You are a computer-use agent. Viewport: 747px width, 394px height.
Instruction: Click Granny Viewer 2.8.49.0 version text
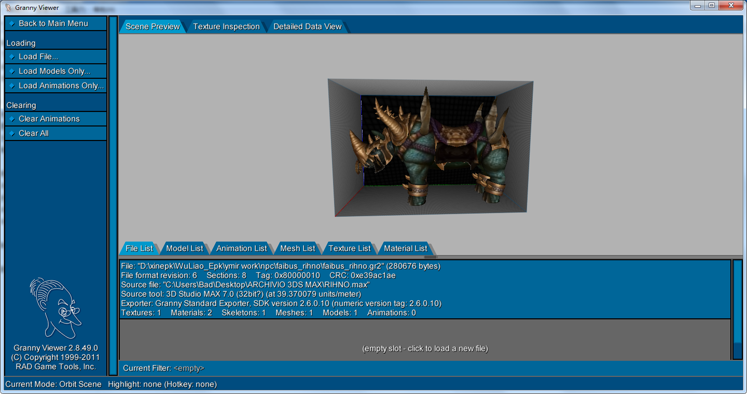(x=56, y=348)
